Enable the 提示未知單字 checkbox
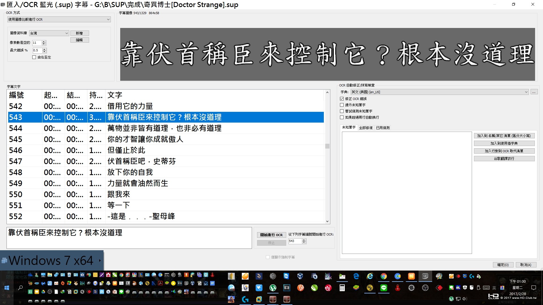 (x=342, y=105)
